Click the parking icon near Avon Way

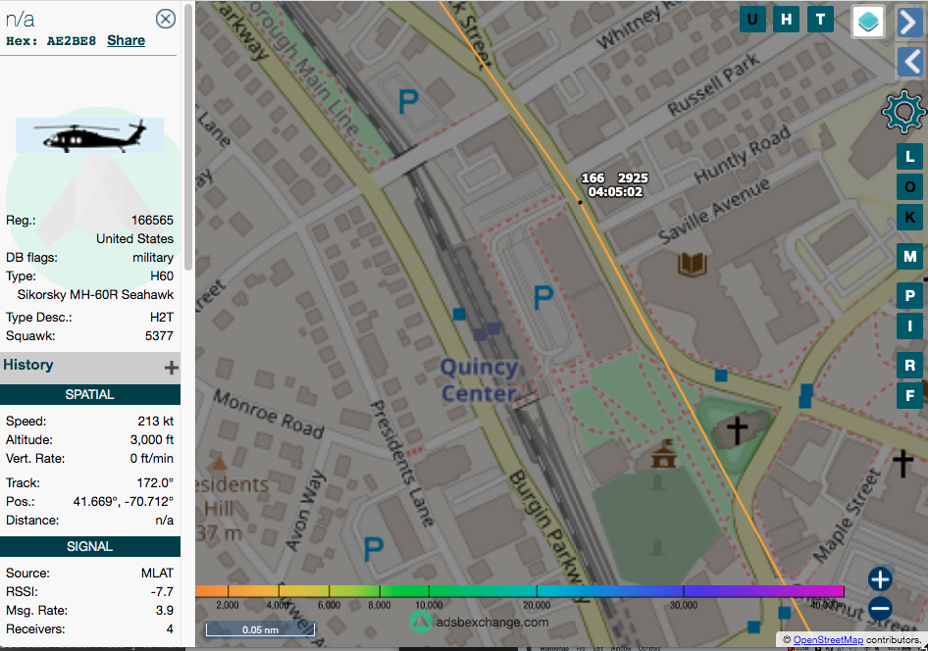(374, 549)
